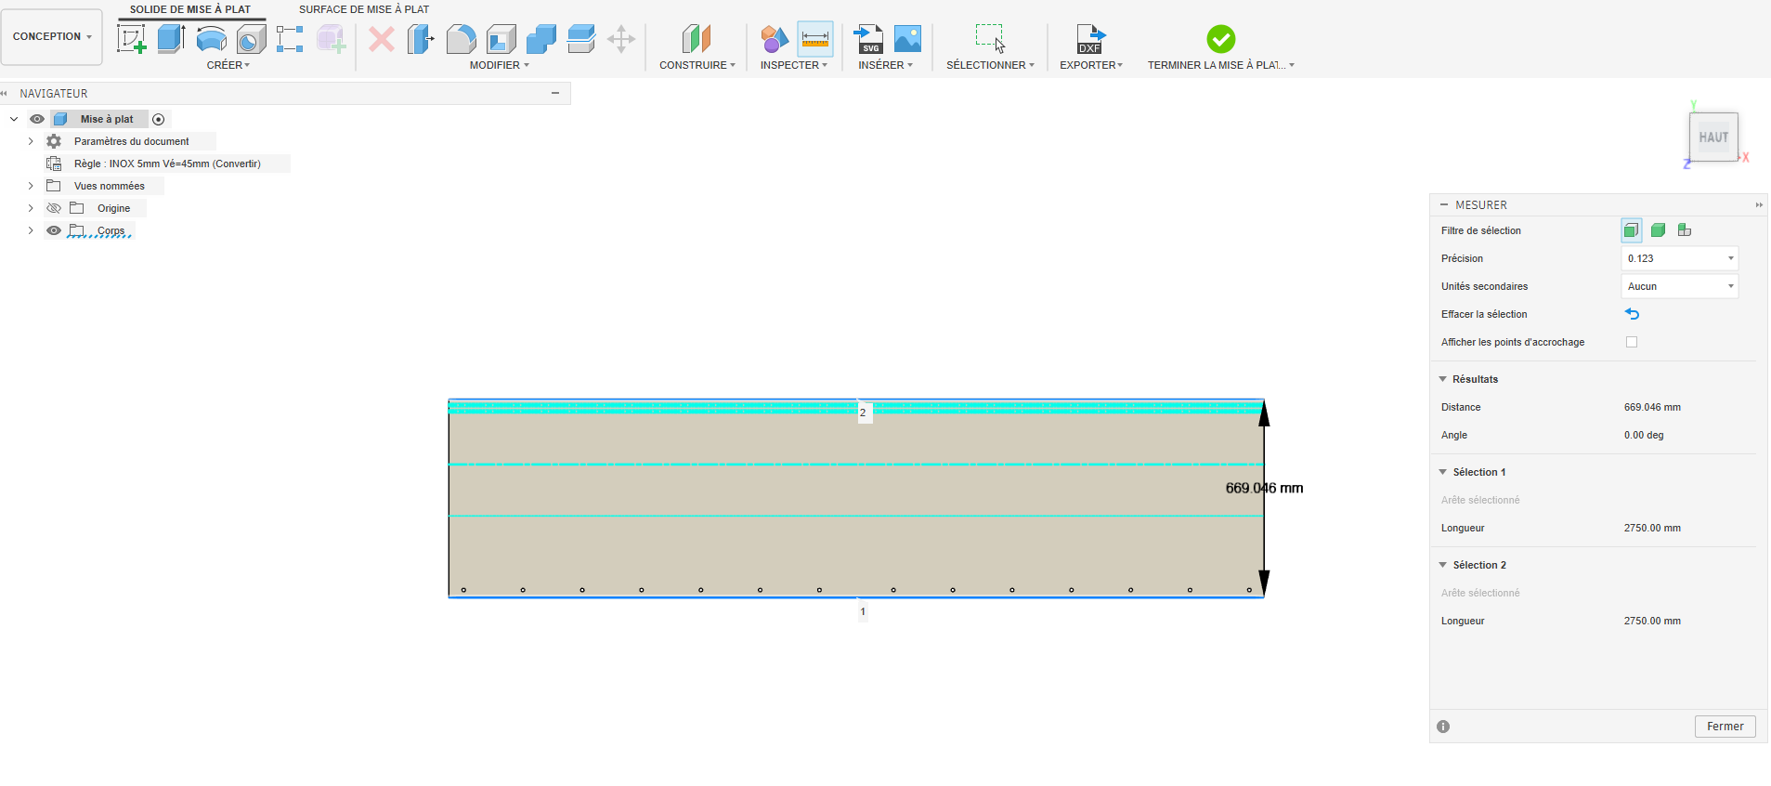Open the CONSTRUIRE menu
Screen dimensions: 1771x786
coord(697,65)
